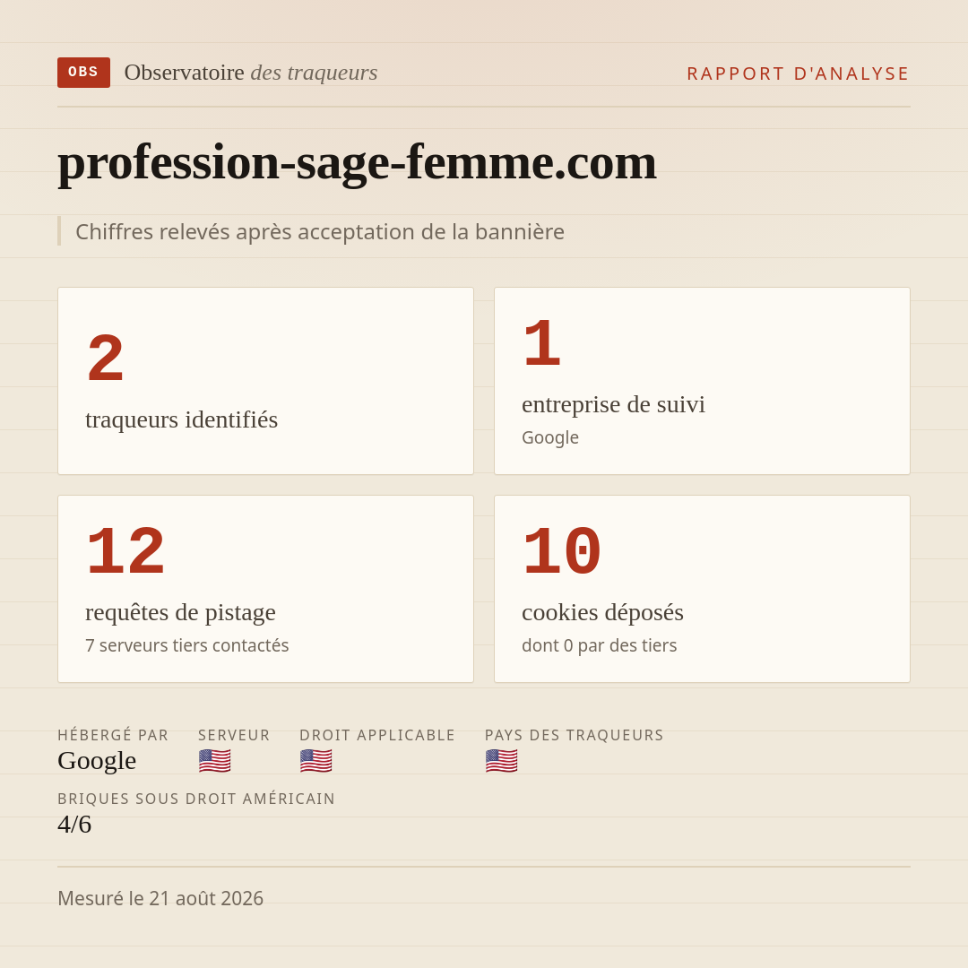Click the 'entreprise de suivi' label
The image size is (968, 968).
(613, 404)
